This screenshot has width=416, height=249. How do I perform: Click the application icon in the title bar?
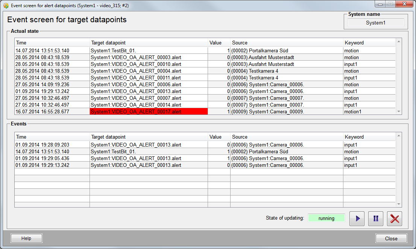6,6
